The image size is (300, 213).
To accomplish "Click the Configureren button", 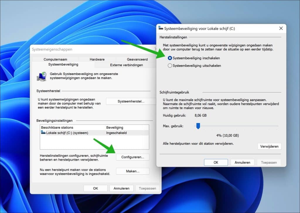I will click(x=132, y=157).
